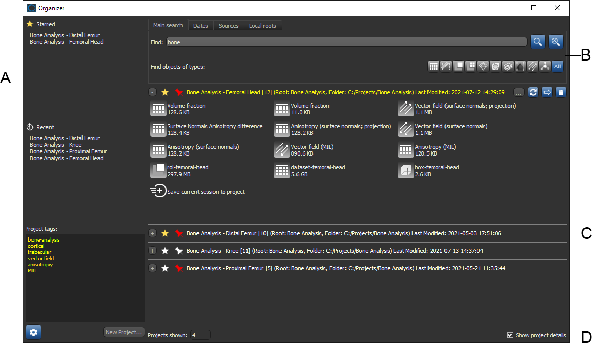Toggle the All object types filter
This screenshot has width=593, height=343.
pos(557,66)
